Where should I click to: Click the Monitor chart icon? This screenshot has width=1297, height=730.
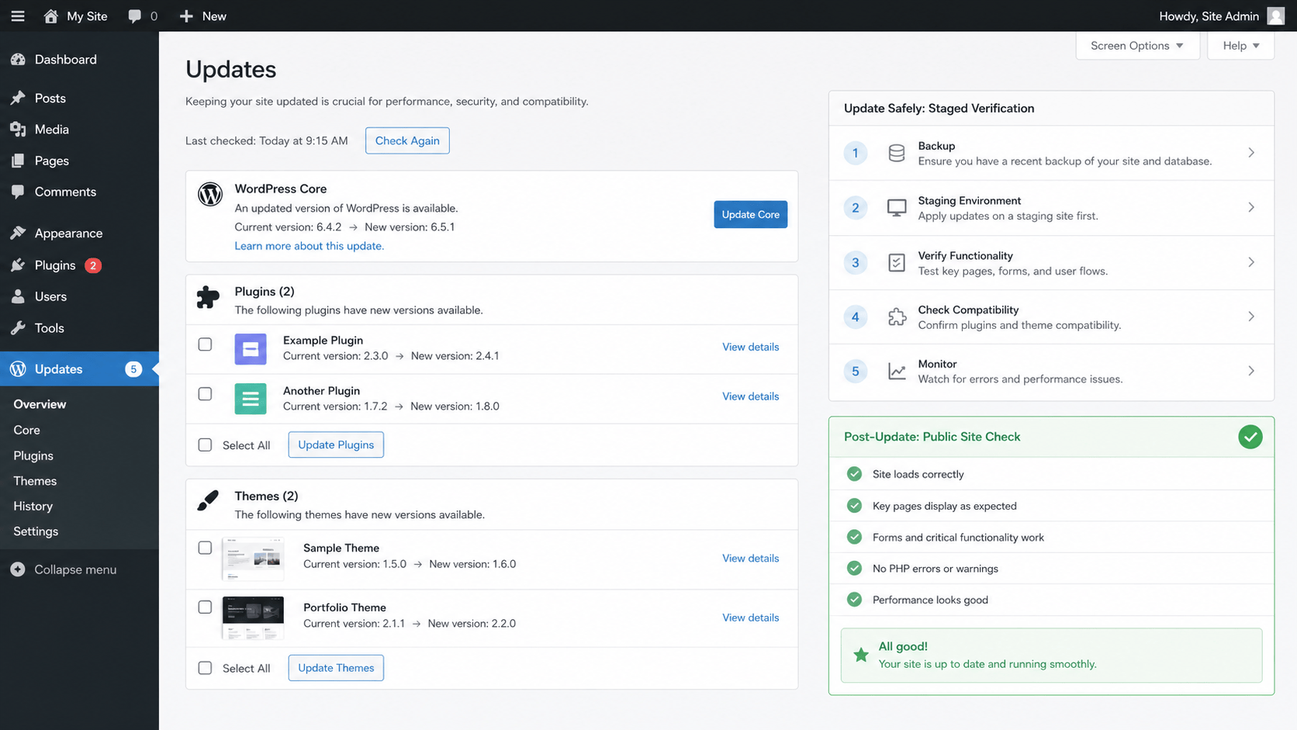coord(897,372)
